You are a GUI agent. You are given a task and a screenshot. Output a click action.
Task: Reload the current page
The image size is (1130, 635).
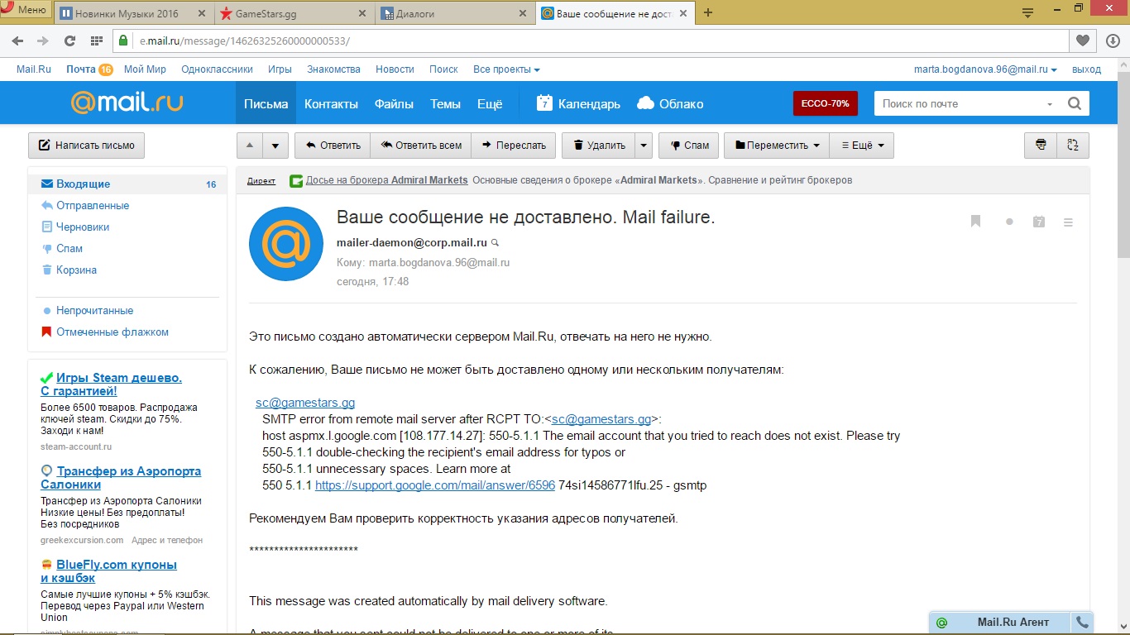(69, 41)
